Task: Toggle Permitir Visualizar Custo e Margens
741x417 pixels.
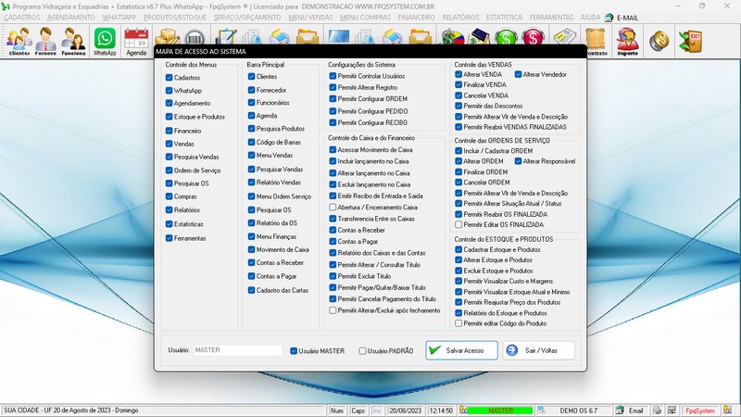Action: point(458,281)
